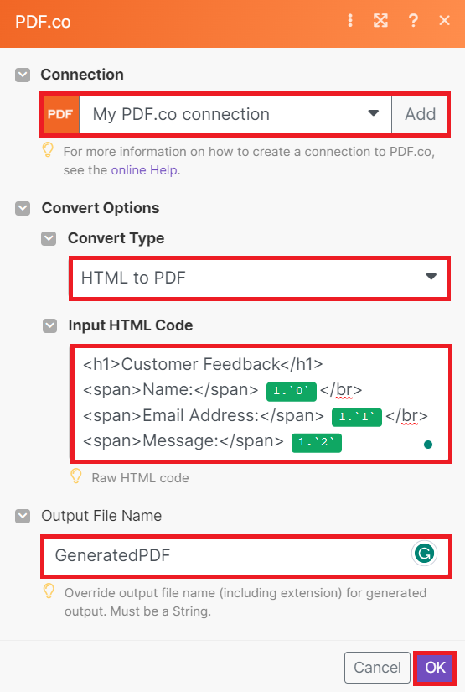Image resolution: width=465 pixels, height=692 pixels.
Task: Collapse the Convert Type expander
Action: (x=49, y=239)
